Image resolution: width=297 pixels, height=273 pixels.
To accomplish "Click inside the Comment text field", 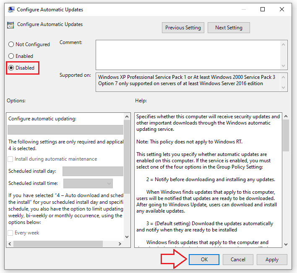I will [x=188, y=55].
